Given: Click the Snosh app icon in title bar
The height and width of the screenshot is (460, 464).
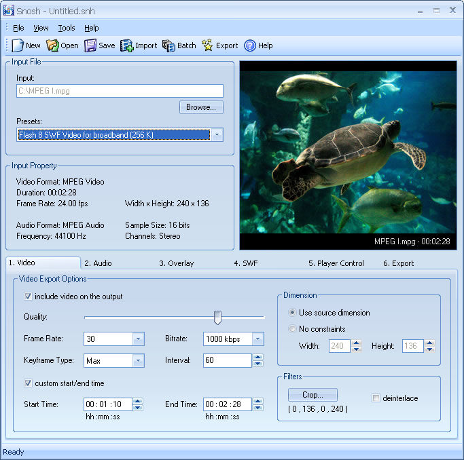Looking at the screenshot, I should (9, 10).
